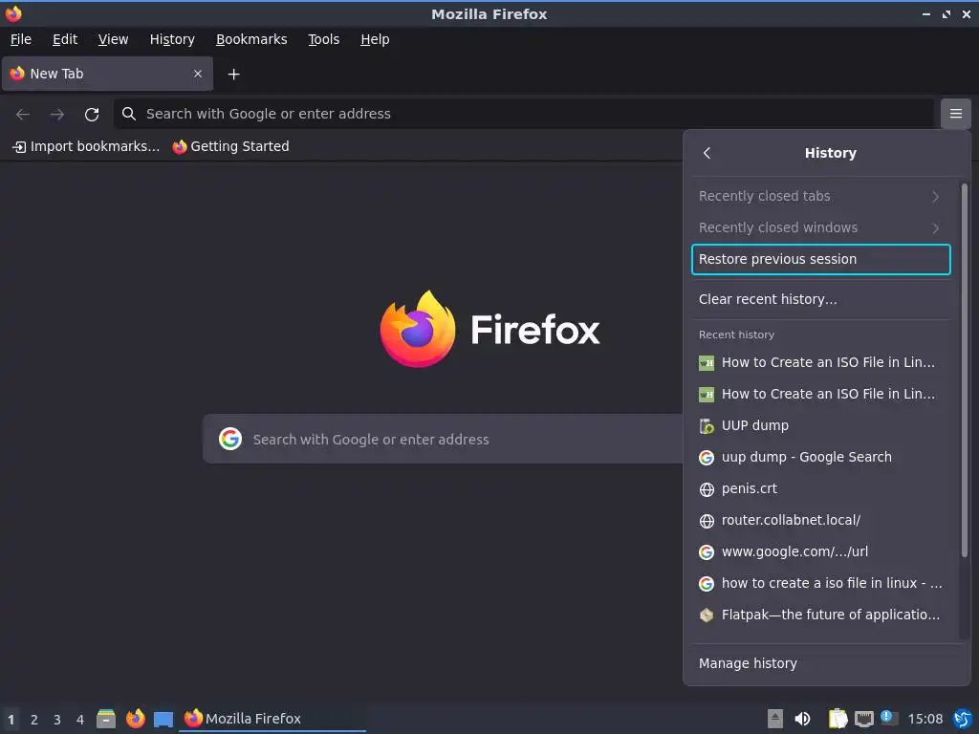Open the network tray icon
Viewport: 979px width, 734px height.
(863, 719)
